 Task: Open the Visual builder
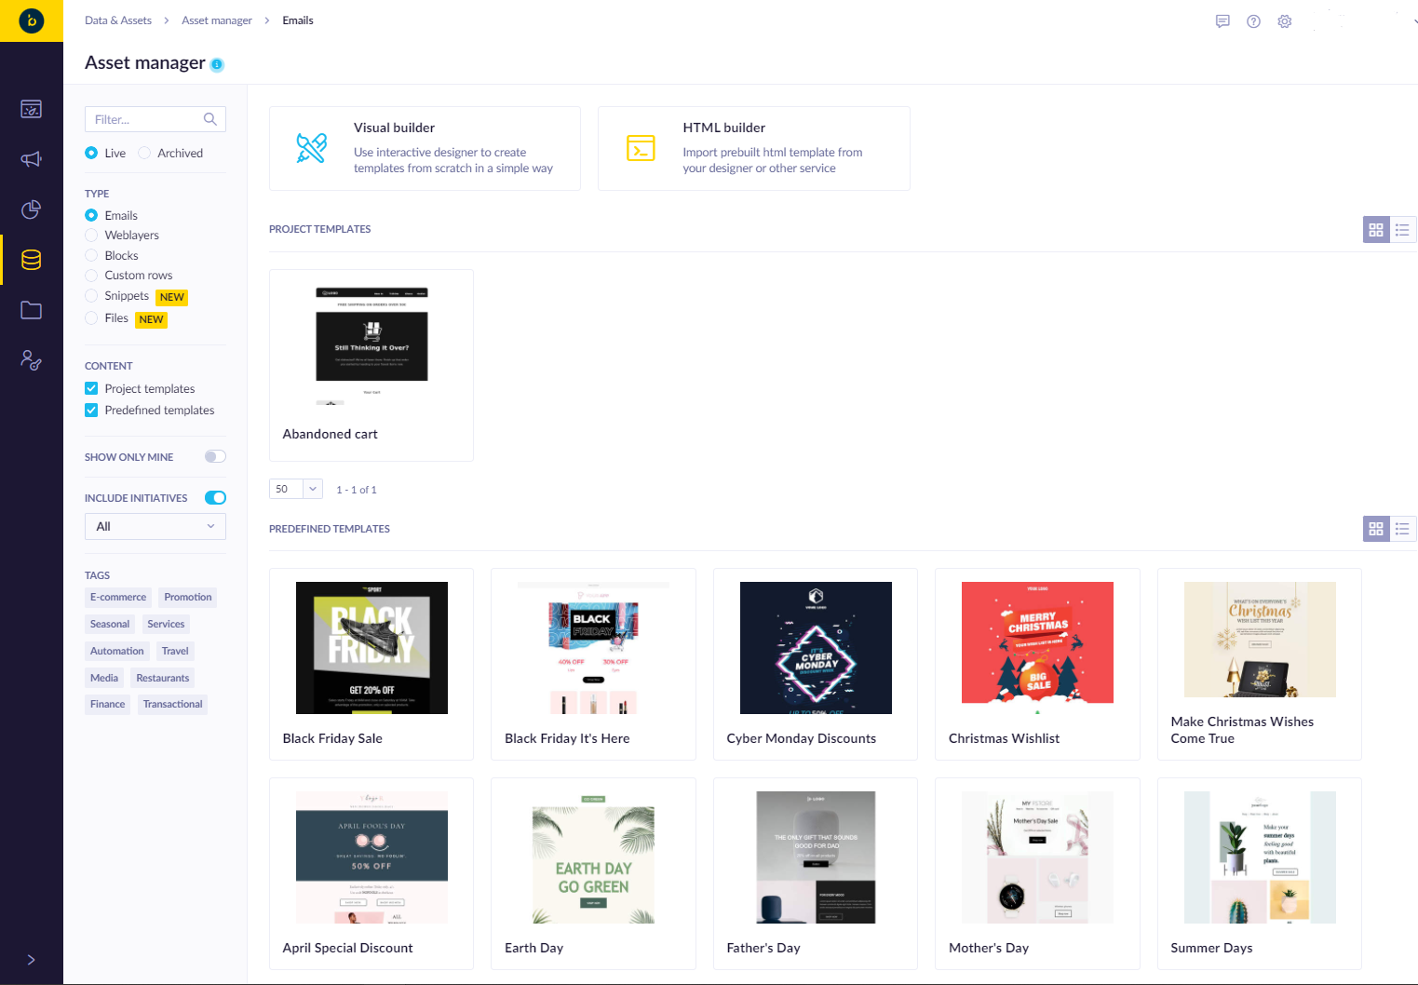point(425,148)
